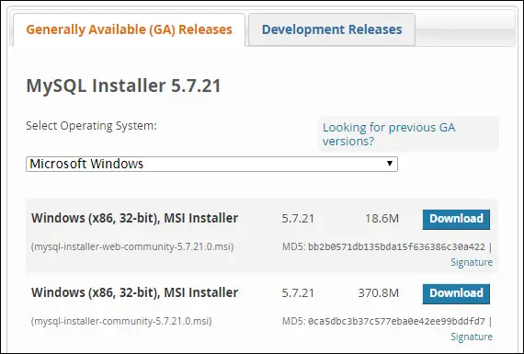Click Looking for previous GA versions link
524x354 pixels.
point(389,134)
